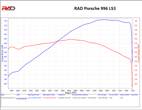Click the 6400 RPM axis tick label
Viewport: 142px width, 110px height.
[94, 91]
